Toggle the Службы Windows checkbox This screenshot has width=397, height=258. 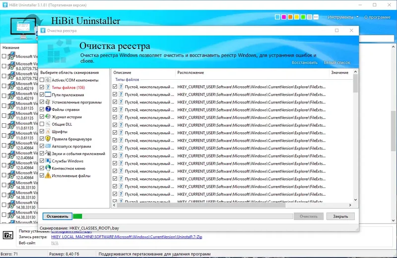coord(42,160)
